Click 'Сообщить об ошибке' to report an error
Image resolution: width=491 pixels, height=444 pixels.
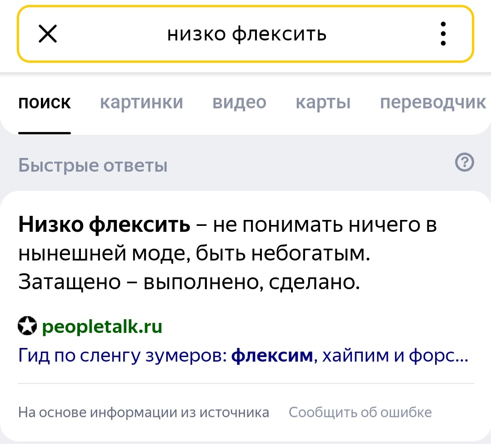(x=360, y=412)
